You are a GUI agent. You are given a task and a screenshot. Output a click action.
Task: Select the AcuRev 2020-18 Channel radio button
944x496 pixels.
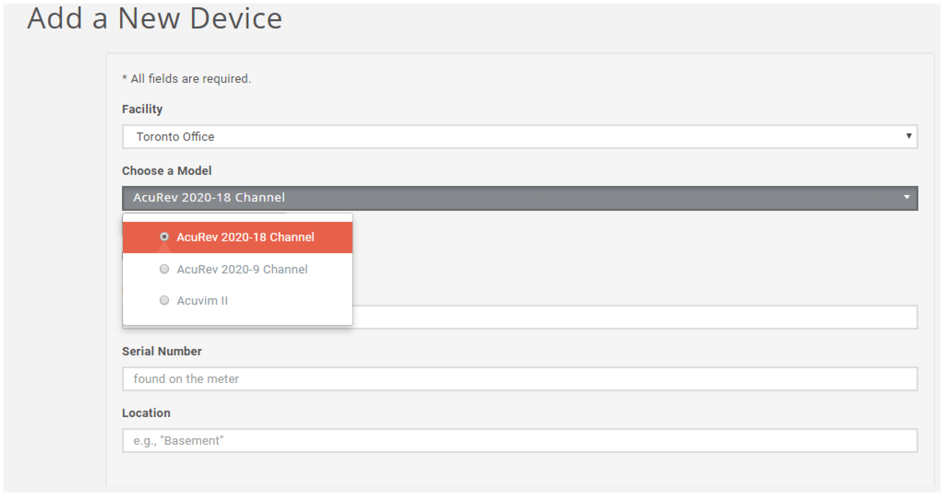click(x=164, y=237)
